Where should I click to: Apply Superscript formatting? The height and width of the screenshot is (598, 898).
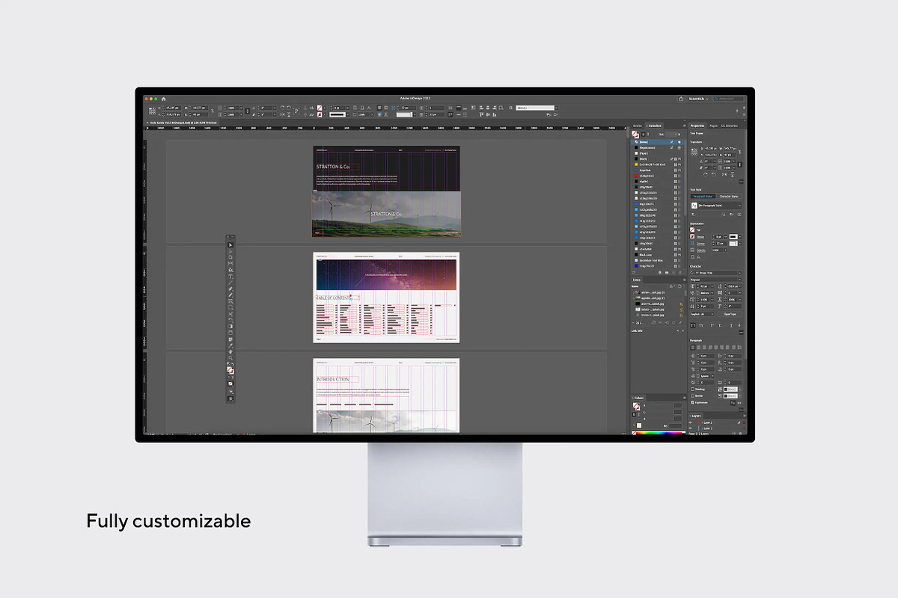point(712,325)
